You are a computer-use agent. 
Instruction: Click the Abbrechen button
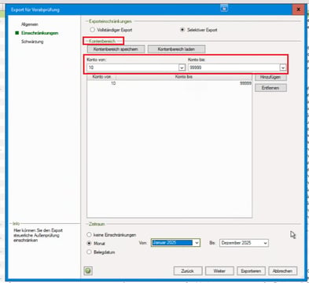pos(282,270)
